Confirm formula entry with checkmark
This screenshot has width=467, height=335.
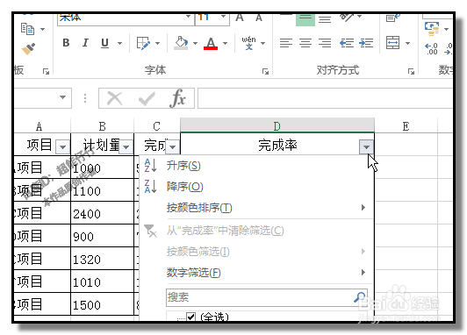[147, 98]
